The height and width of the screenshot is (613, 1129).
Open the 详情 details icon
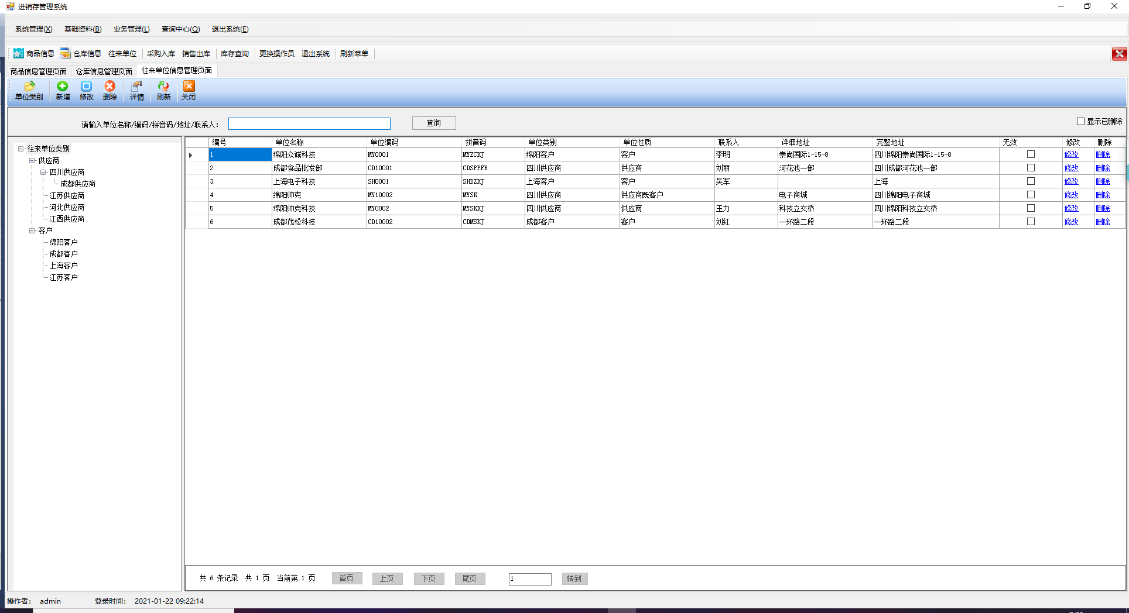(x=136, y=86)
